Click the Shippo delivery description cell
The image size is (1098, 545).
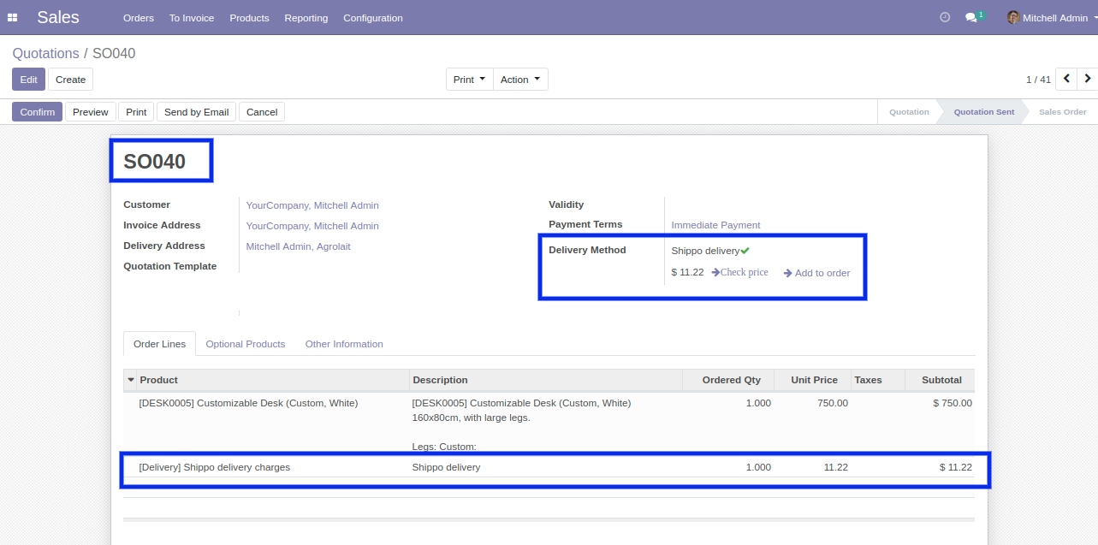click(x=446, y=467)
